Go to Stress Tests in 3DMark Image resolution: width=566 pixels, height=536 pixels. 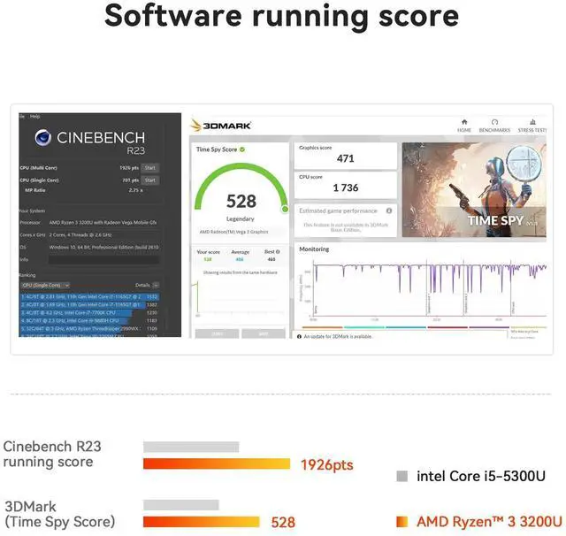coord(532,125)
